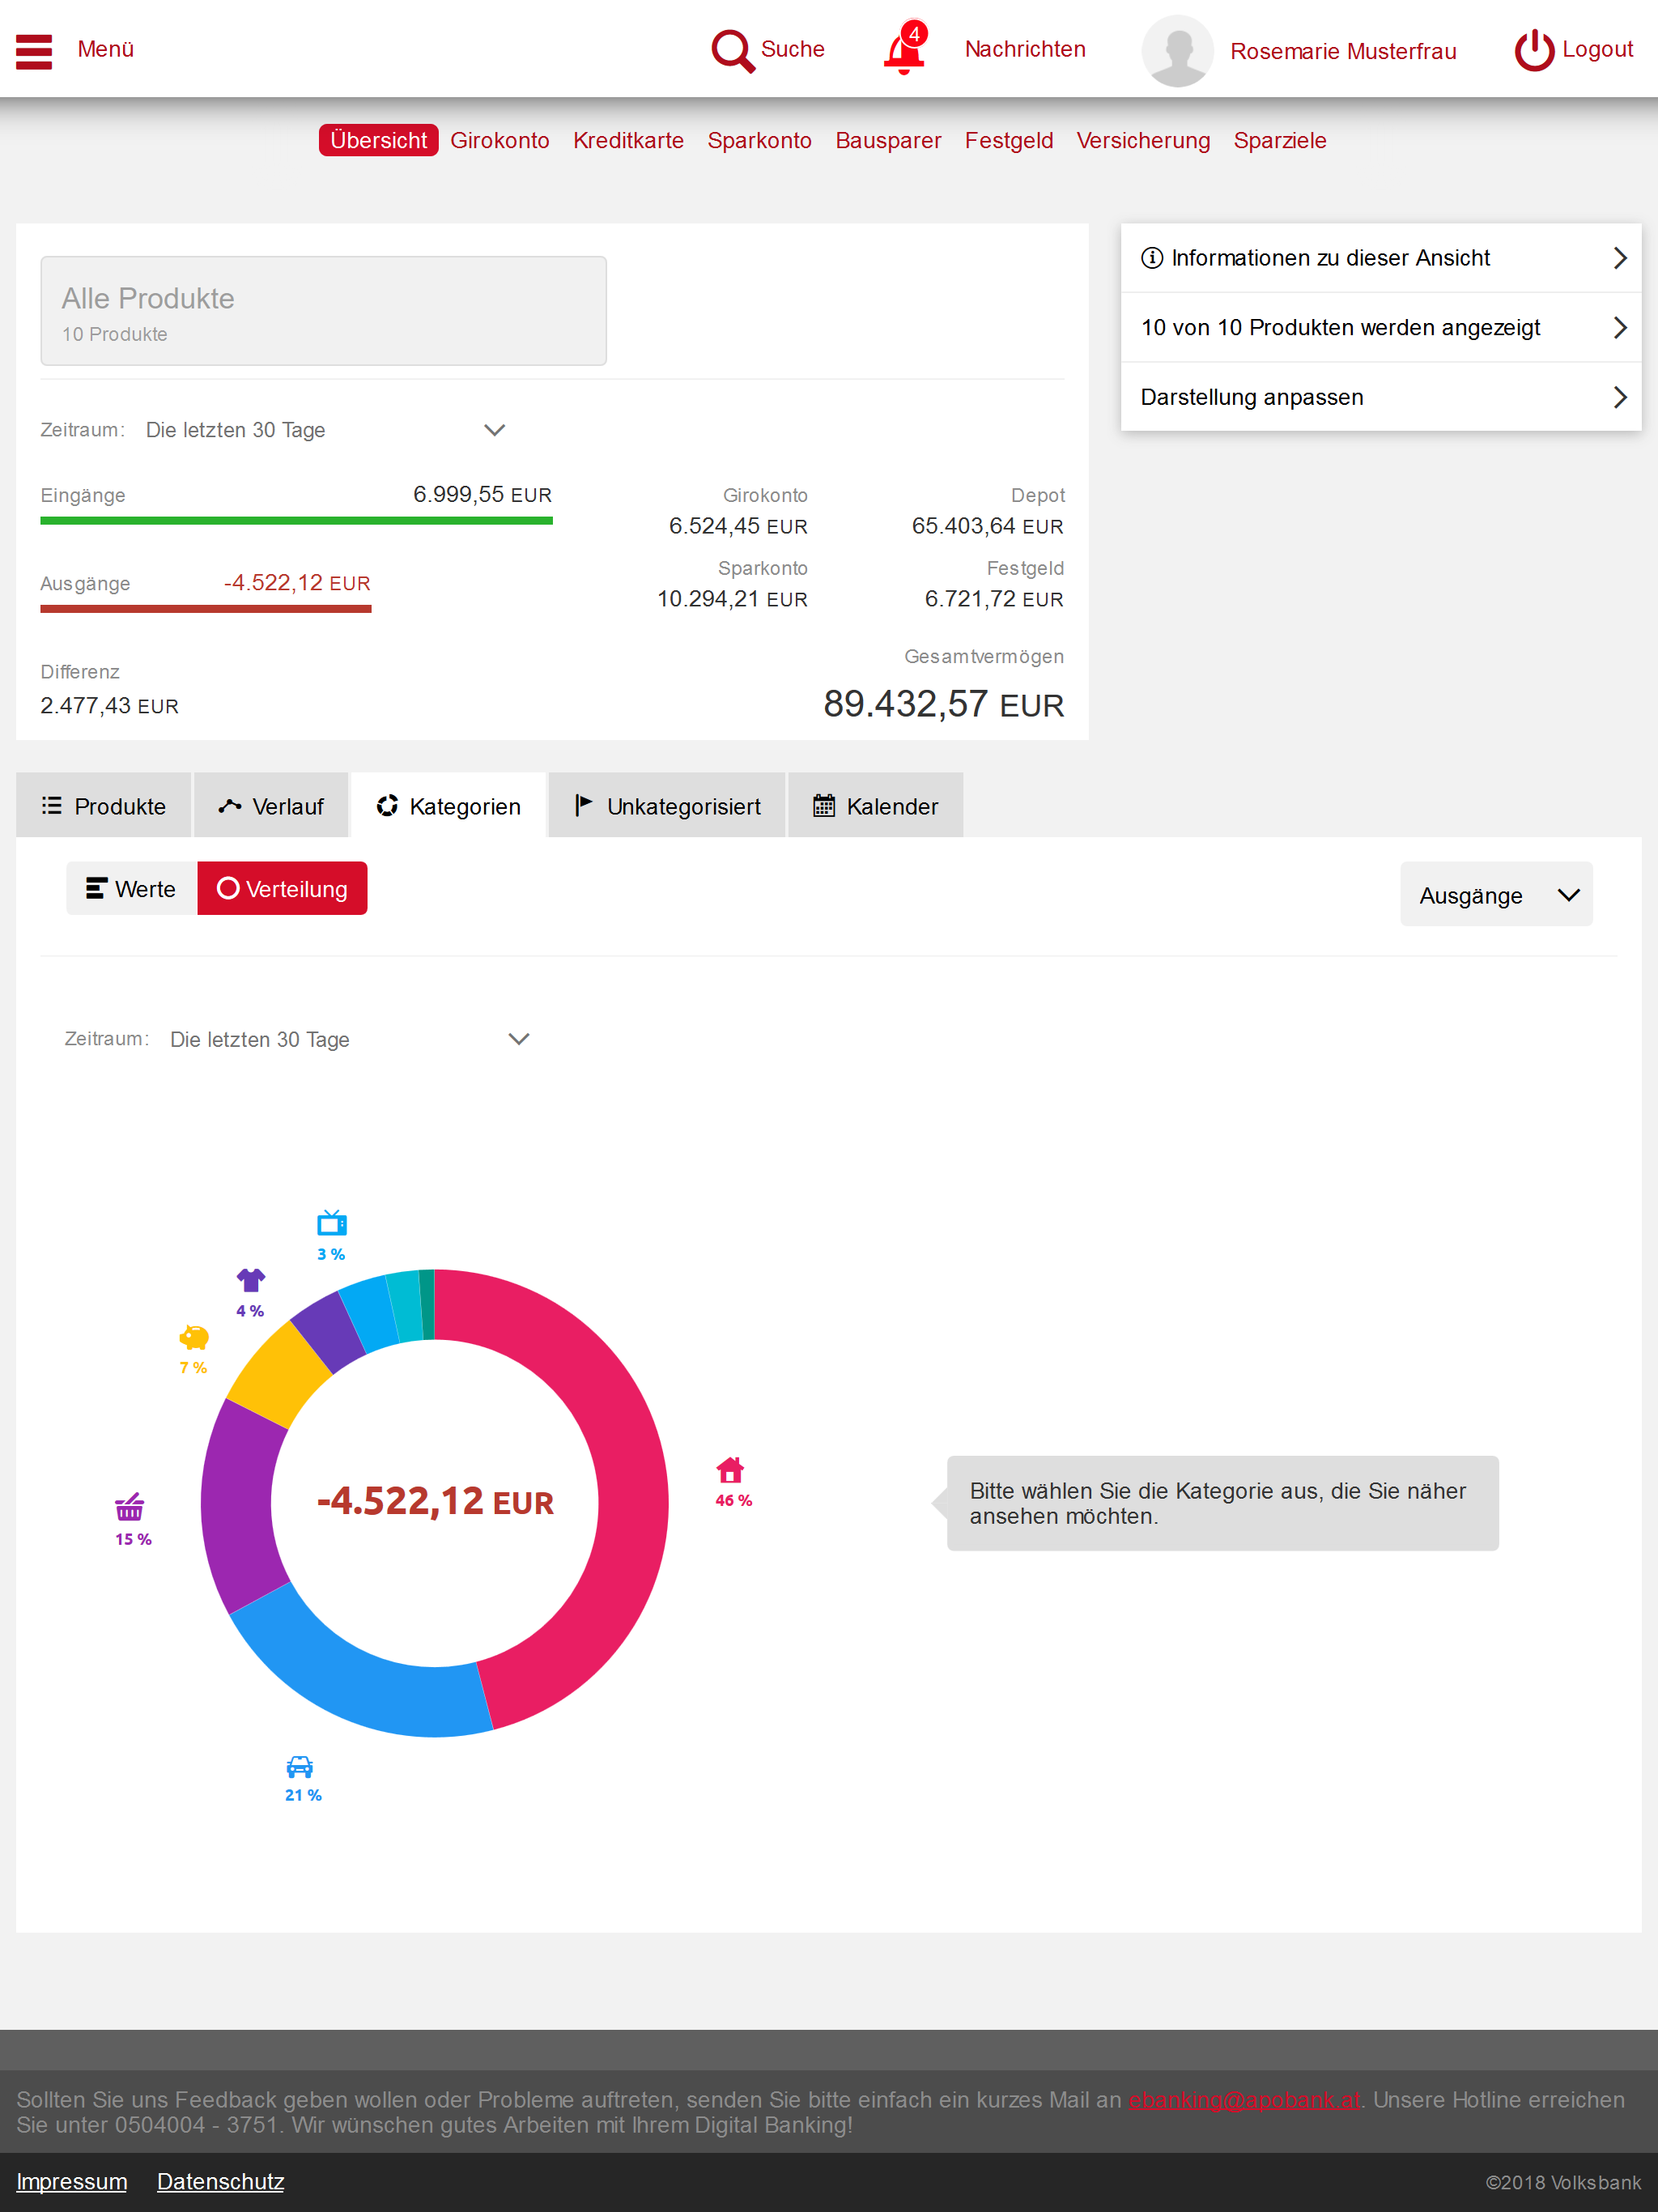The image size is (1658, 2212).
Task: Toggle the Verteilung view button
Action: 283,889
